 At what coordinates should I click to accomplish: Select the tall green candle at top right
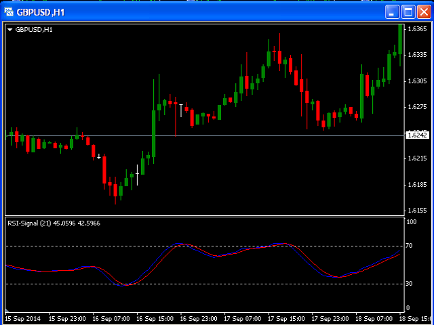tap(401, 39)
